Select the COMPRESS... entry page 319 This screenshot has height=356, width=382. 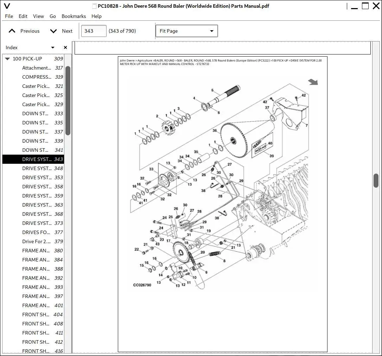(x=33, y=77)
